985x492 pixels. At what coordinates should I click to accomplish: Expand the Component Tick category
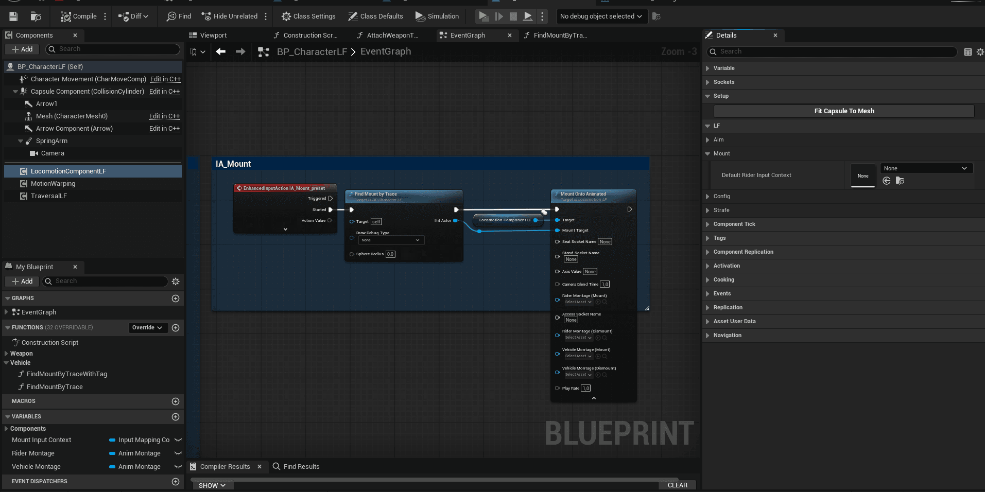[707, 224]
